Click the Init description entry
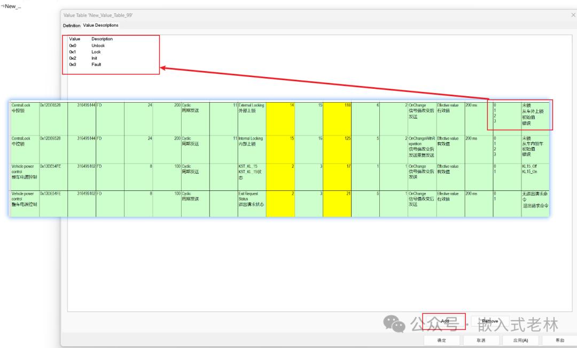 click(94, 58)
